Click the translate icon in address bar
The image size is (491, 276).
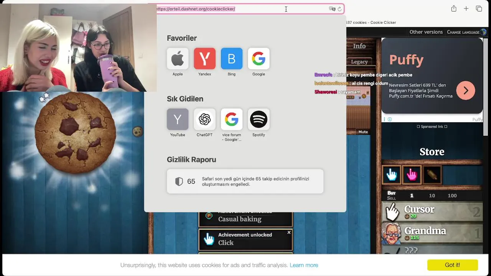332,9
